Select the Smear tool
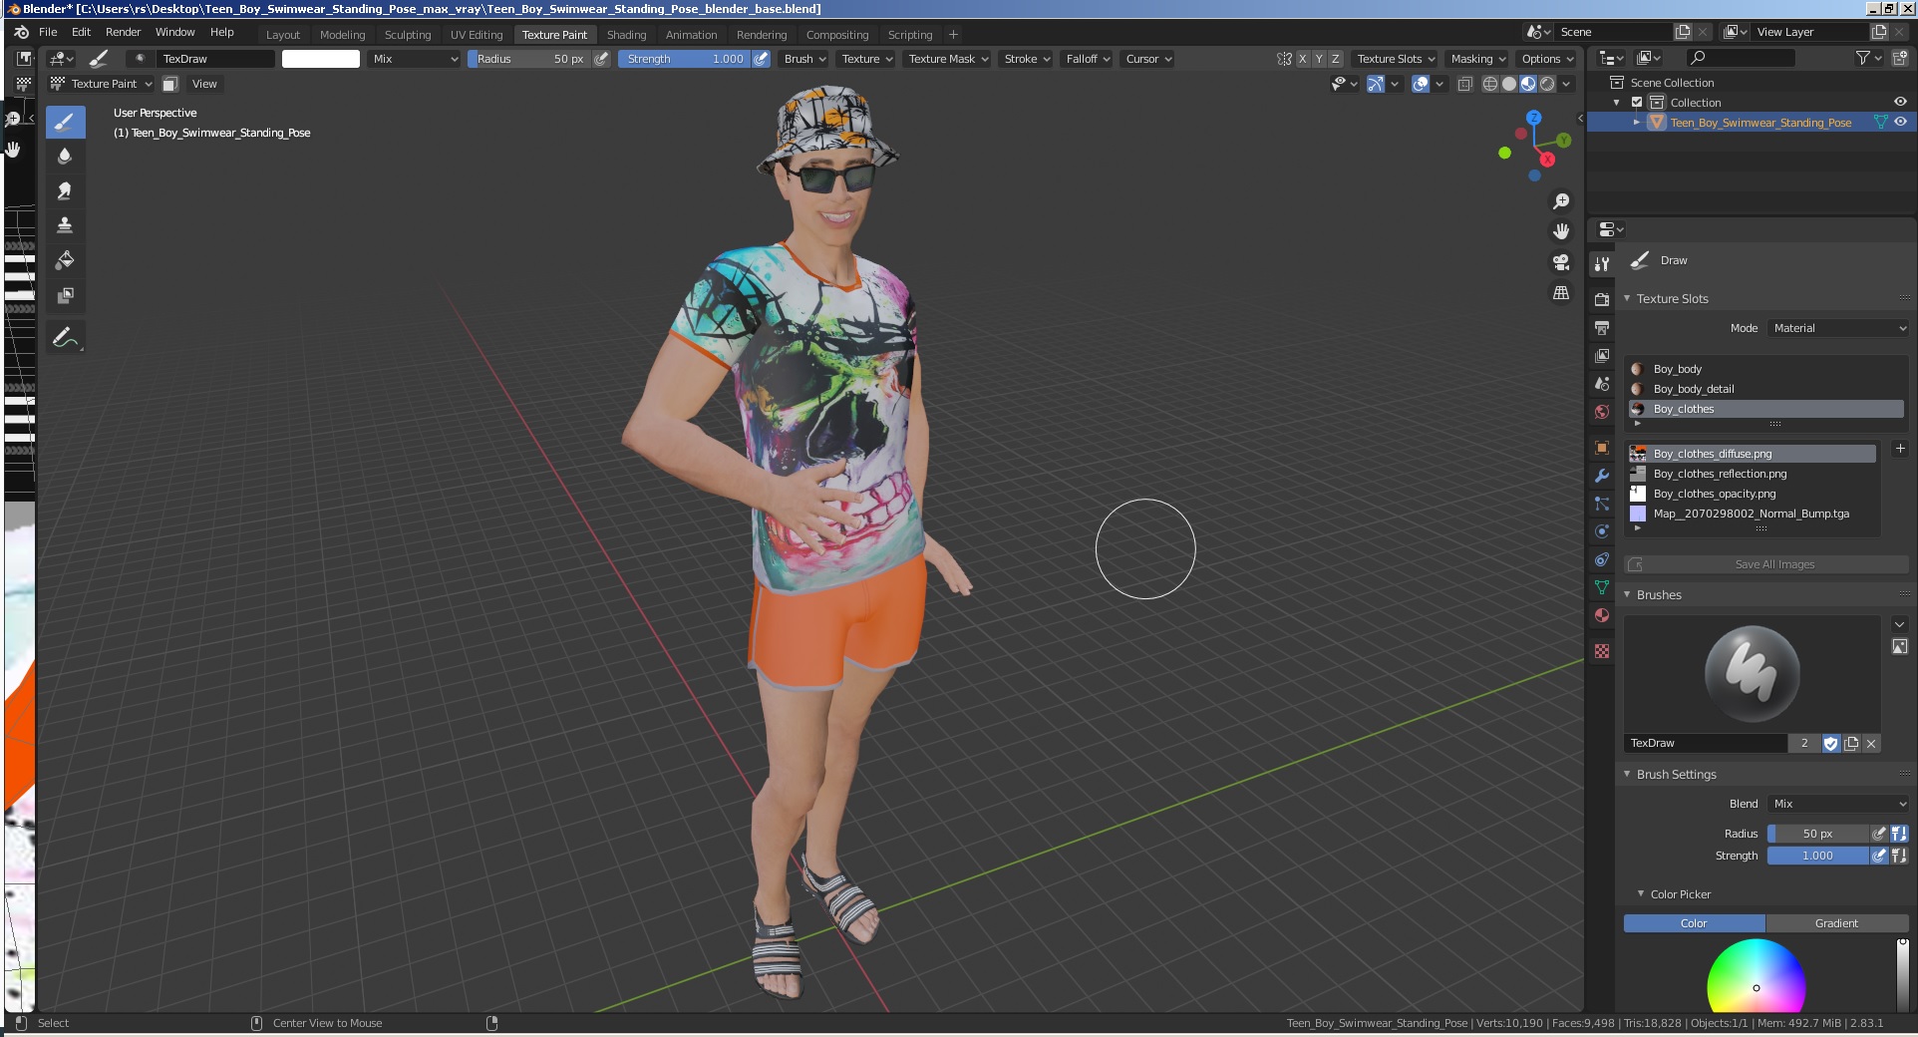The height and width of the screenshot is (1037, 1918). 65,190
